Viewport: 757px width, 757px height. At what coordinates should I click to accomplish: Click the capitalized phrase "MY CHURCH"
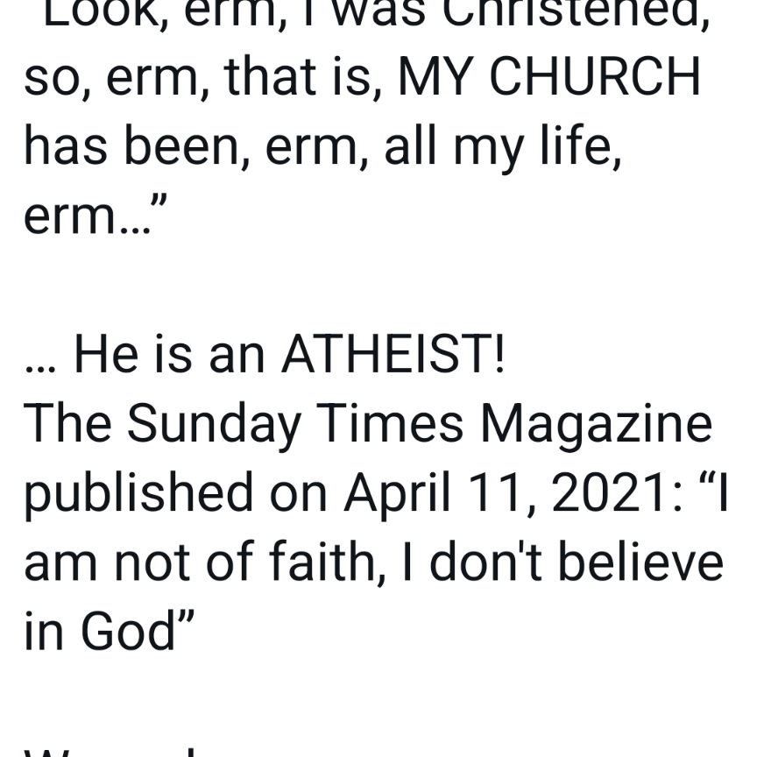[x=549, y=77]
